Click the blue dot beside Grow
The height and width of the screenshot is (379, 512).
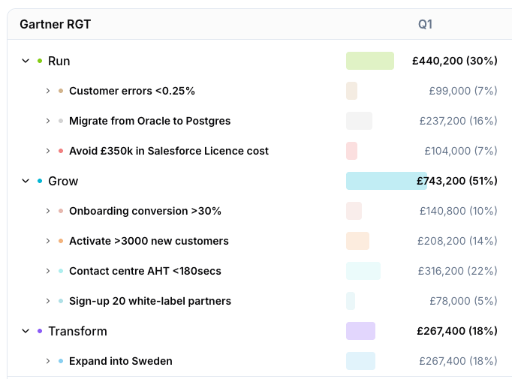pyautogui.click(x=40, y=181)
